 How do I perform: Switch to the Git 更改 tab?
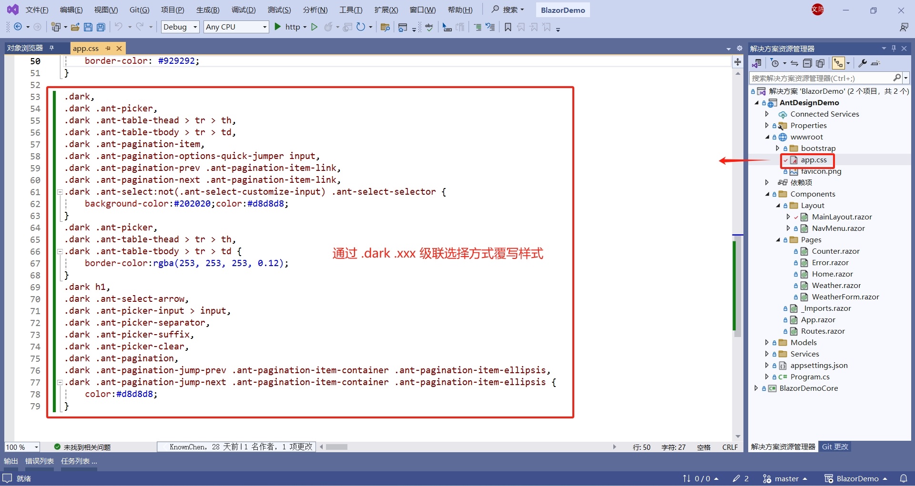coord(835,447)
